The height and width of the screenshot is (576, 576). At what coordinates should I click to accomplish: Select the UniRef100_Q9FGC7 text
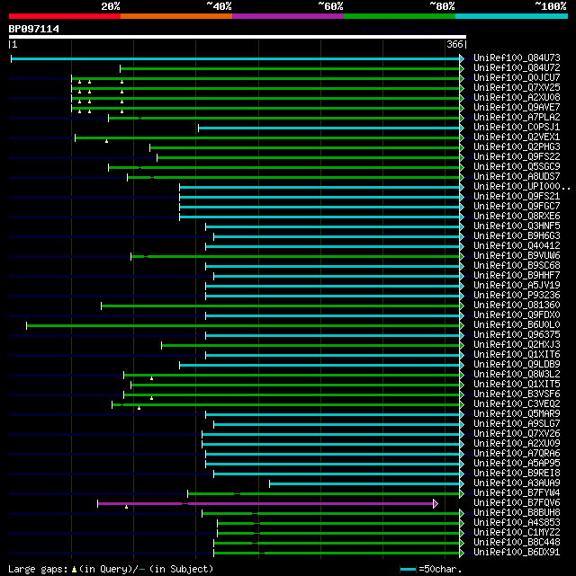point(517,207)
